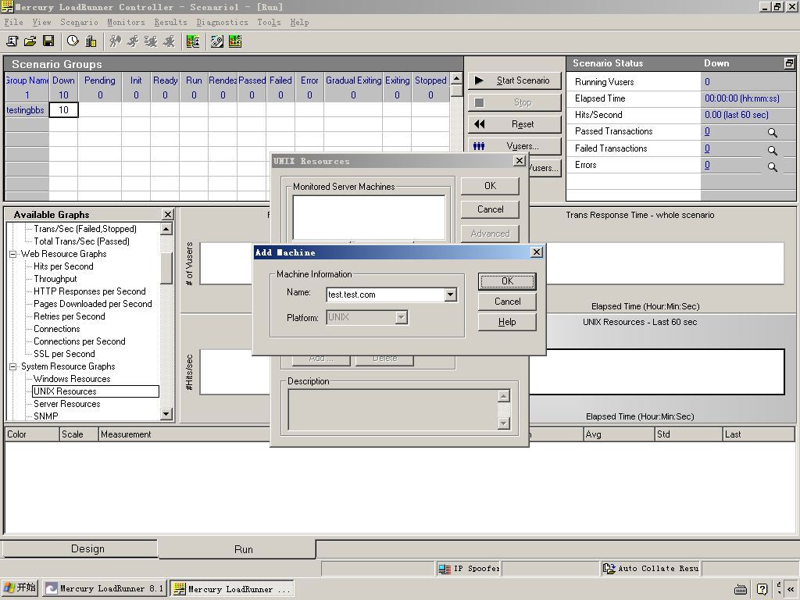Screen dimensions: 800x600
Task: Click the Scenario Groups scroll up arrow
Action: point(456,78)
